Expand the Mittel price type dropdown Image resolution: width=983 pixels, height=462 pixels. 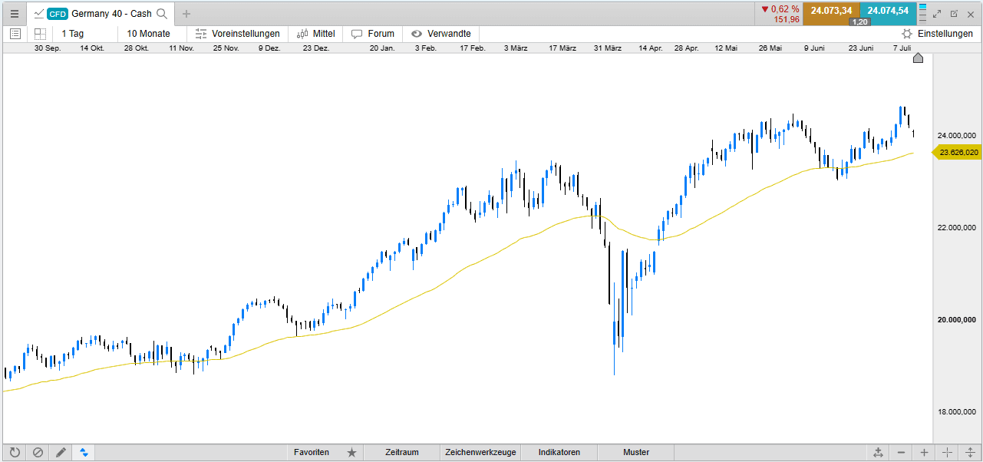315,34
